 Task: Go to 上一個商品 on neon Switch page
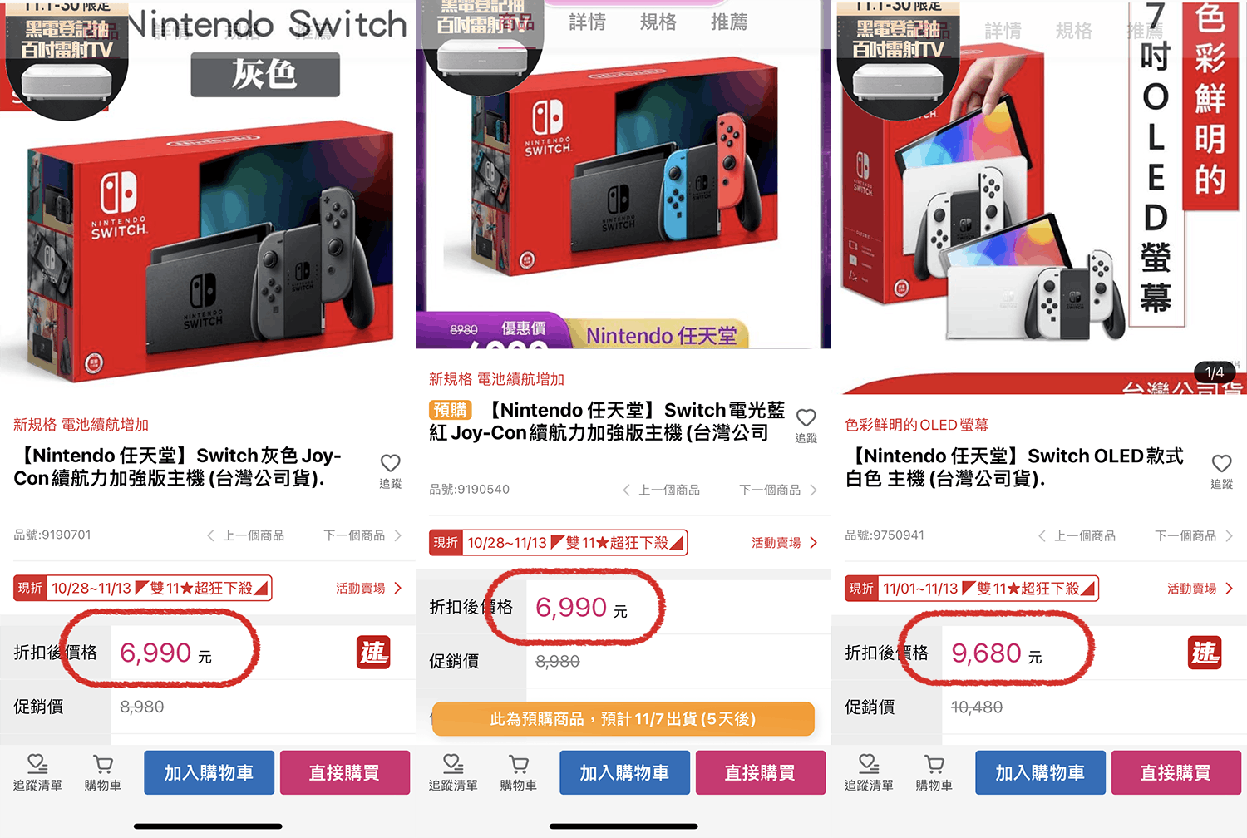(661, 490)
